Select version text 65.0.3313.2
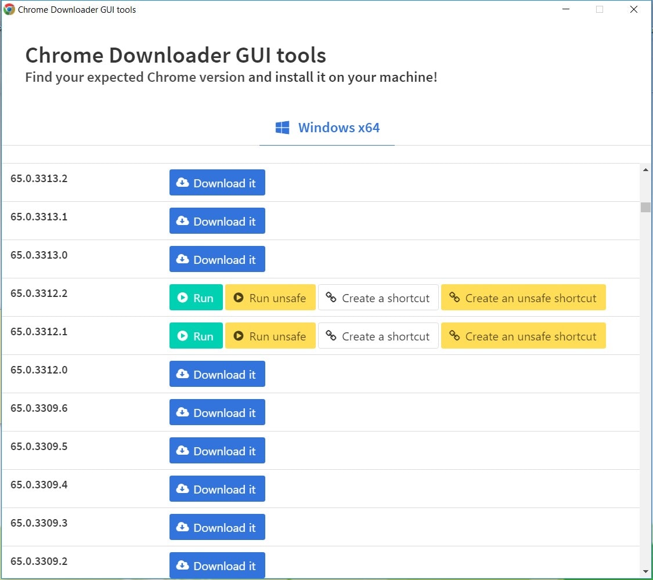The width and height of the screenshot is (653, 580). (x=39, y=179)
